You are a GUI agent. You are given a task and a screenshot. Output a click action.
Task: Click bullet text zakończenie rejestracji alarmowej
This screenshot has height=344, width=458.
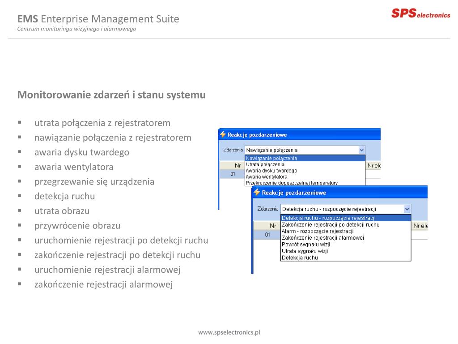coord(104,284)
